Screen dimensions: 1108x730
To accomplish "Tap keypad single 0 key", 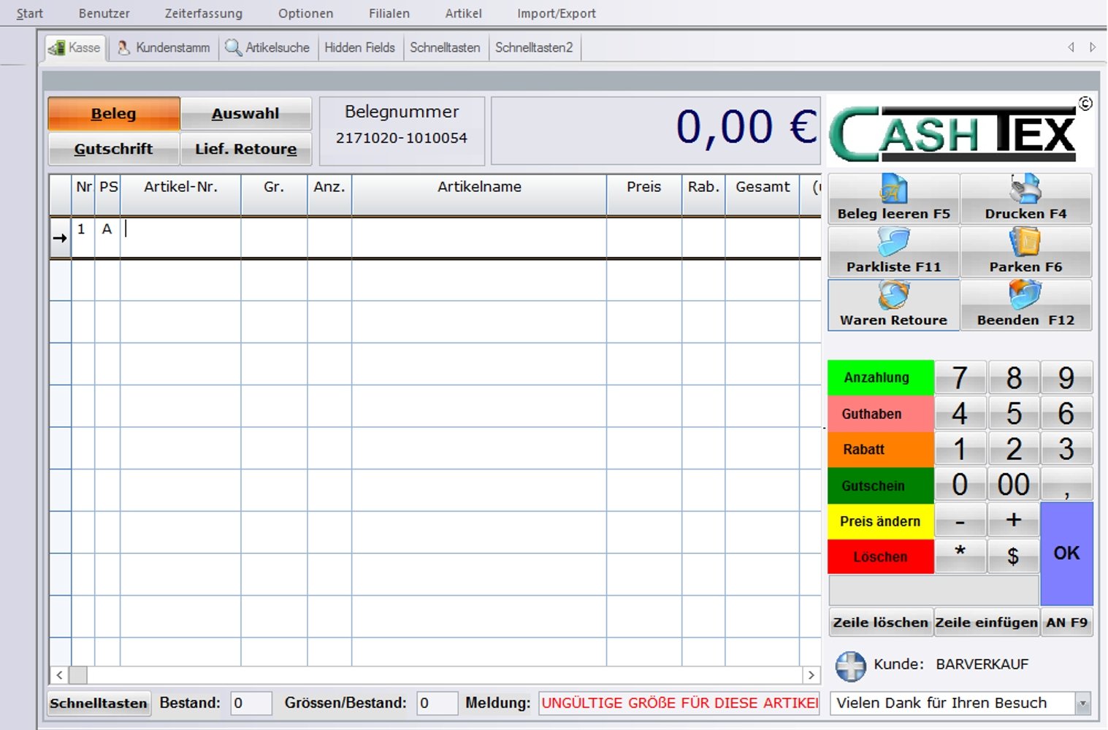I will click(x=960, y=485).
